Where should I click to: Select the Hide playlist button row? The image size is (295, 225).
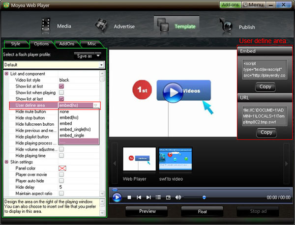pyautogui.click(x=32, y=137)
